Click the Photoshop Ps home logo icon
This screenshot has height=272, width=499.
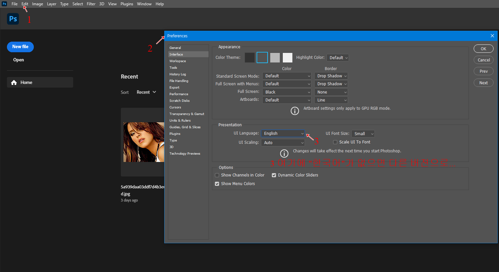click(x=13, y=19)
